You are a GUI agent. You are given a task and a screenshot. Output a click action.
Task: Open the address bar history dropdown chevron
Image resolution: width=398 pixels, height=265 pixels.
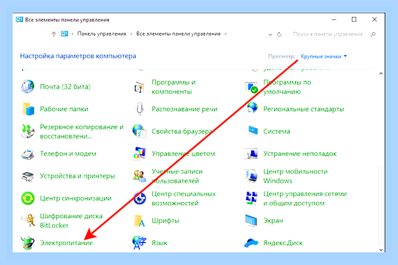pyautogui.click(x=270, y=35)
